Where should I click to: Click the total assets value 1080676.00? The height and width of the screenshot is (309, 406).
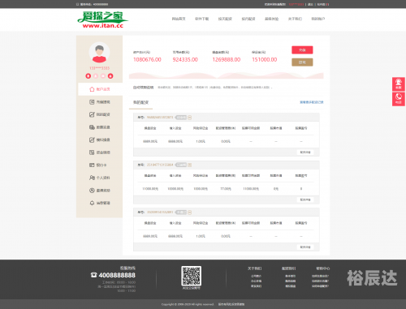tap(147, 59)
